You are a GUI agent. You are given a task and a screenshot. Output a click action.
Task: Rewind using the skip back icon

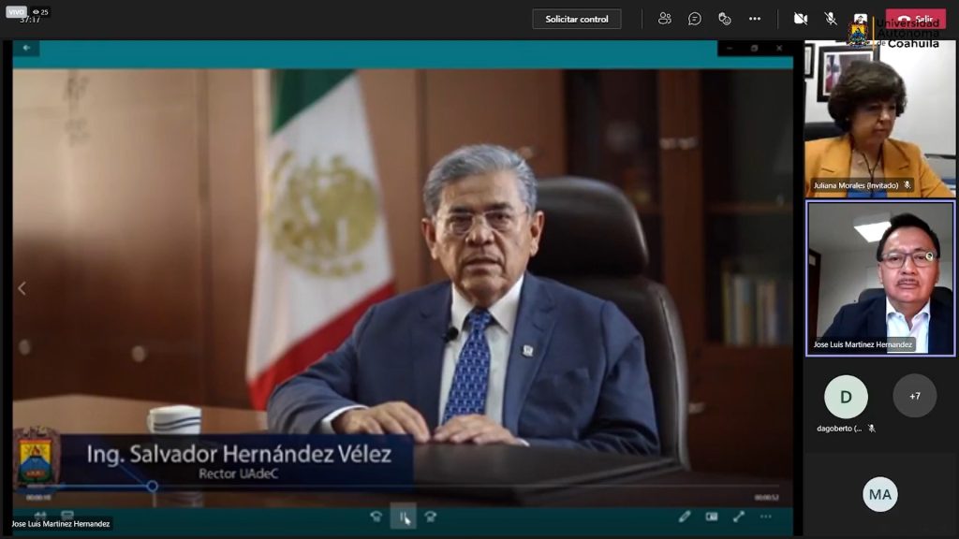click(x=376, y=516)
